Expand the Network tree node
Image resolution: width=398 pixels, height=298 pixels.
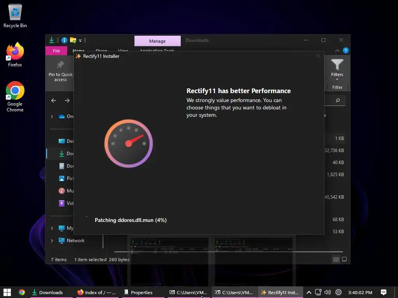tap(52, 241)
